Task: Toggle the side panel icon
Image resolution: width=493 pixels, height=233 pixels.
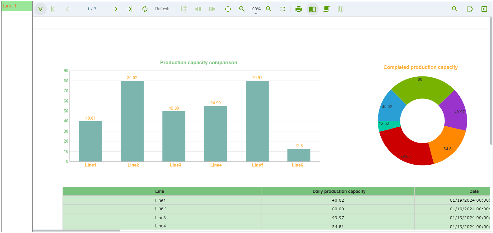Action: 484,9
